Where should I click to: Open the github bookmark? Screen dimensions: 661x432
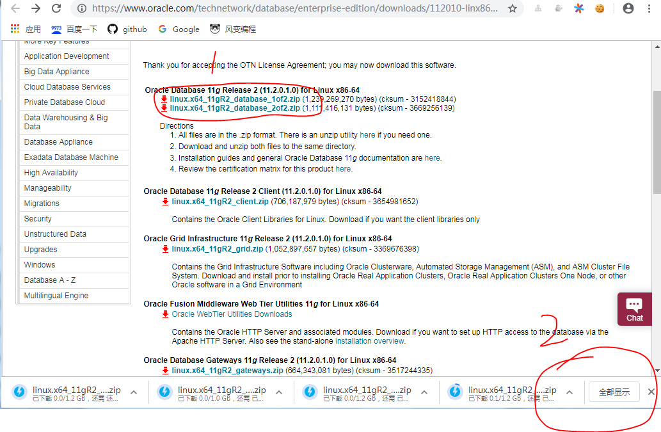(x=127, y=29)
